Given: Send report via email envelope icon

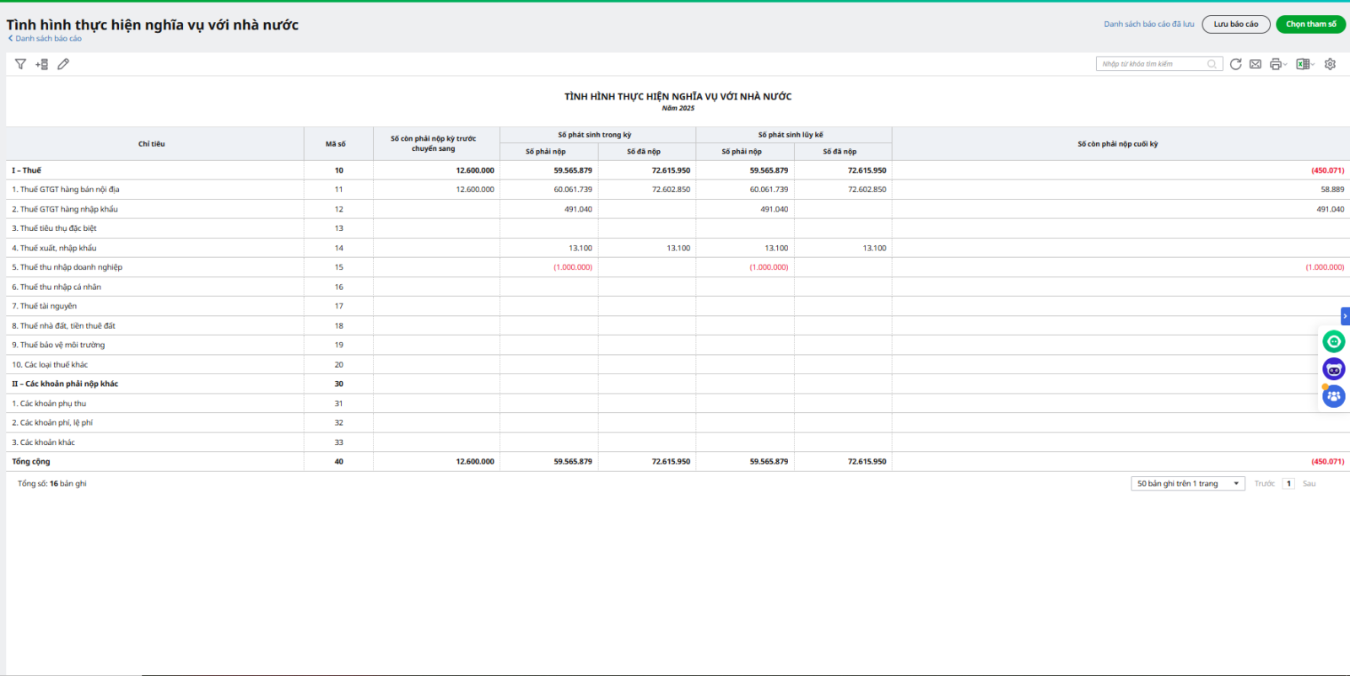Looking at the screenshot, I should (1255, 64).
